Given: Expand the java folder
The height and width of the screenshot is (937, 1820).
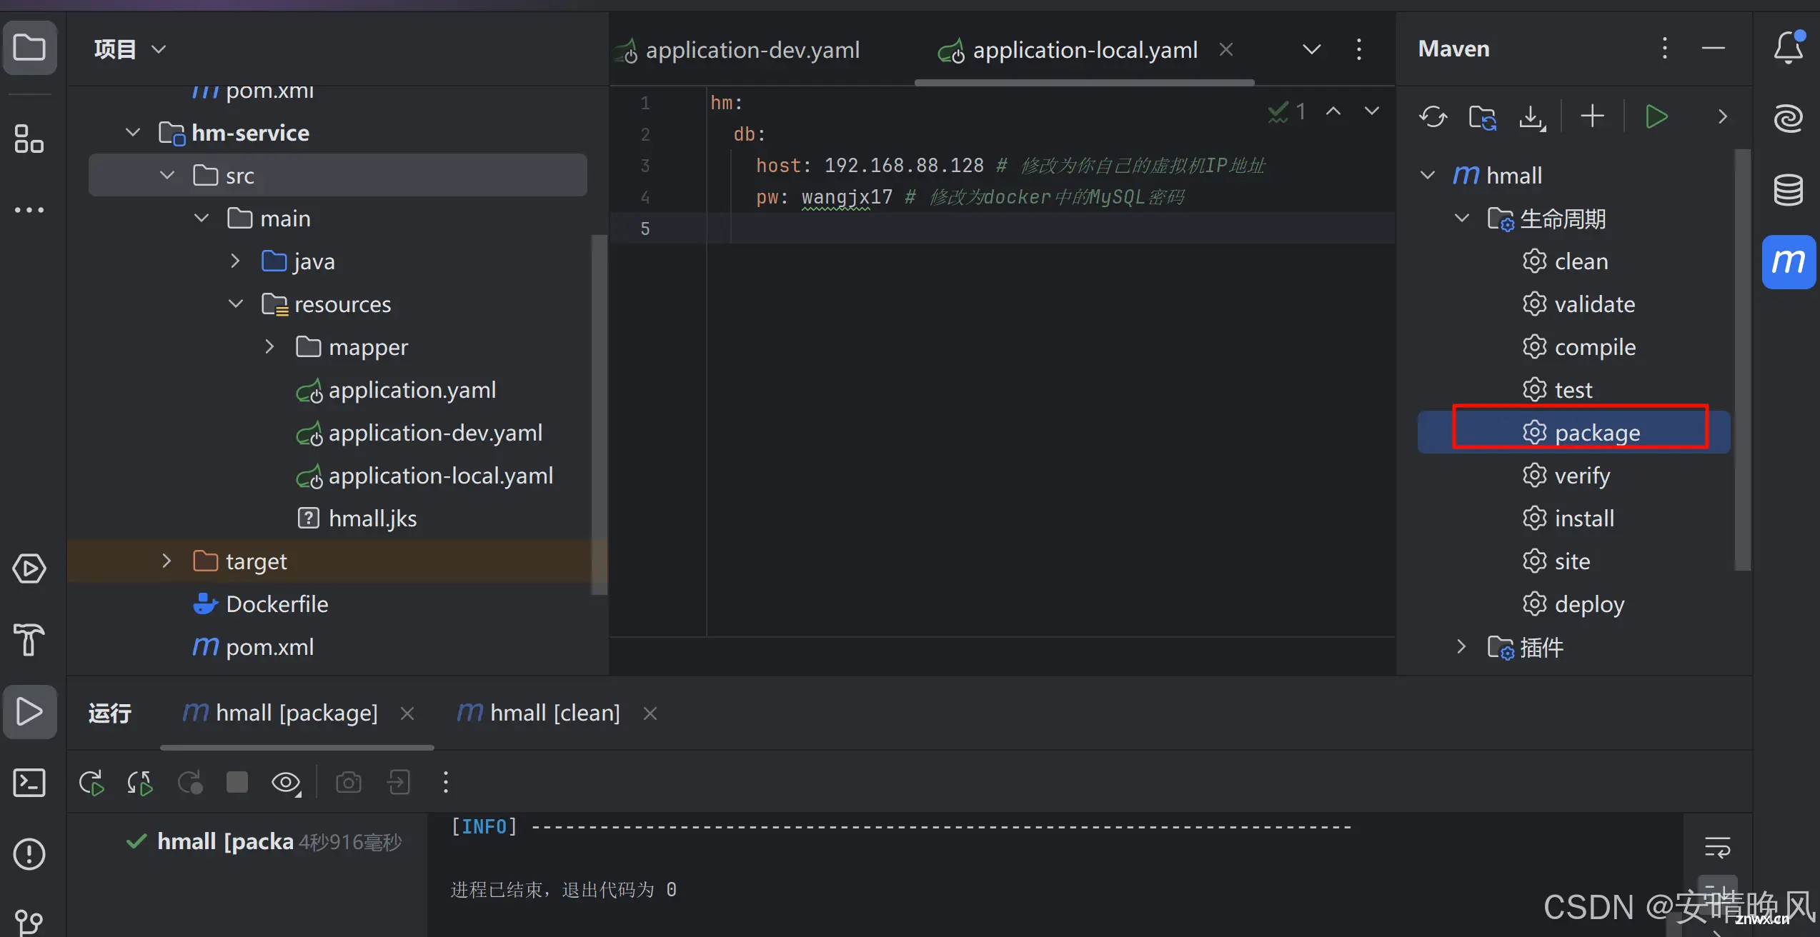Looking at the screenshot, I should point(236,261).
